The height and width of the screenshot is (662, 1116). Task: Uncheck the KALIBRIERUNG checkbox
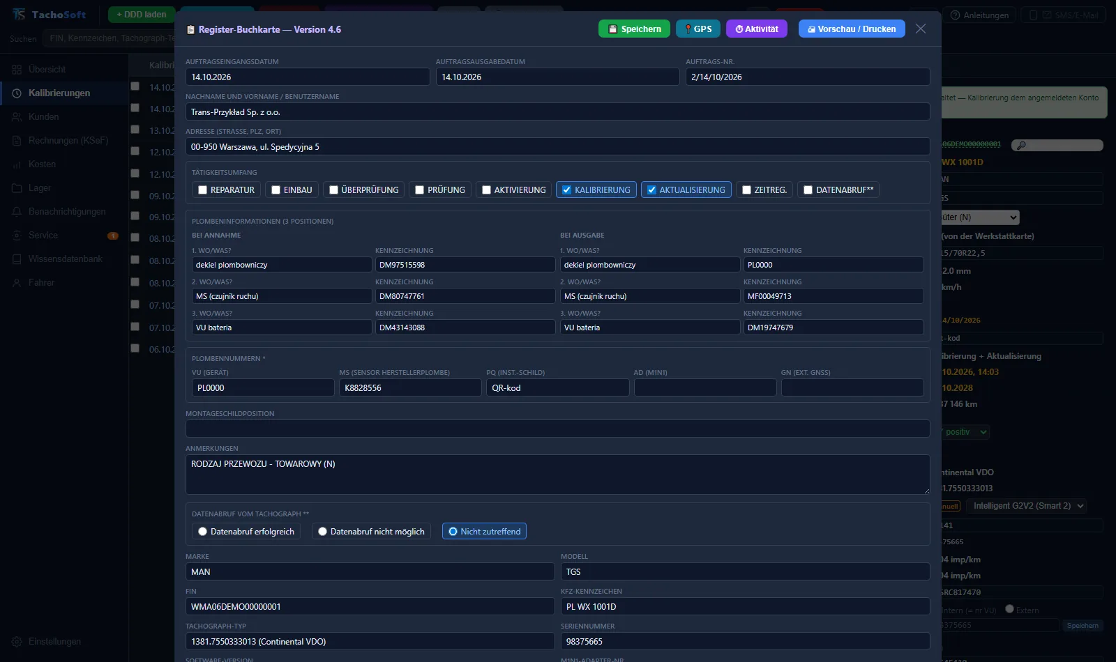coord(567,190)
